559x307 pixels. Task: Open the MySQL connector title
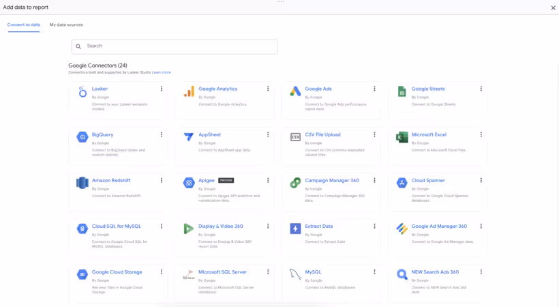[313, 272]
